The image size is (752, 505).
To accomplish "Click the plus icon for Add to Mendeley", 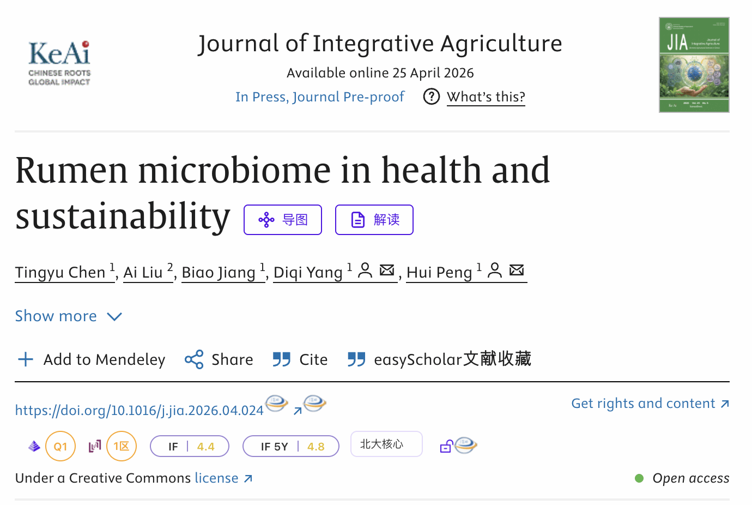I will click(x=26, y=359).
